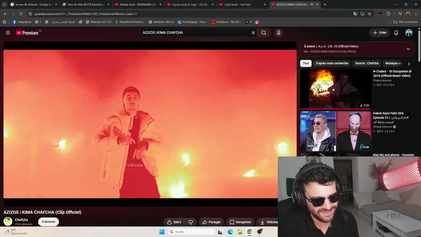Close the CyberTooth tab
421x237 pixels.
[265, 5]
